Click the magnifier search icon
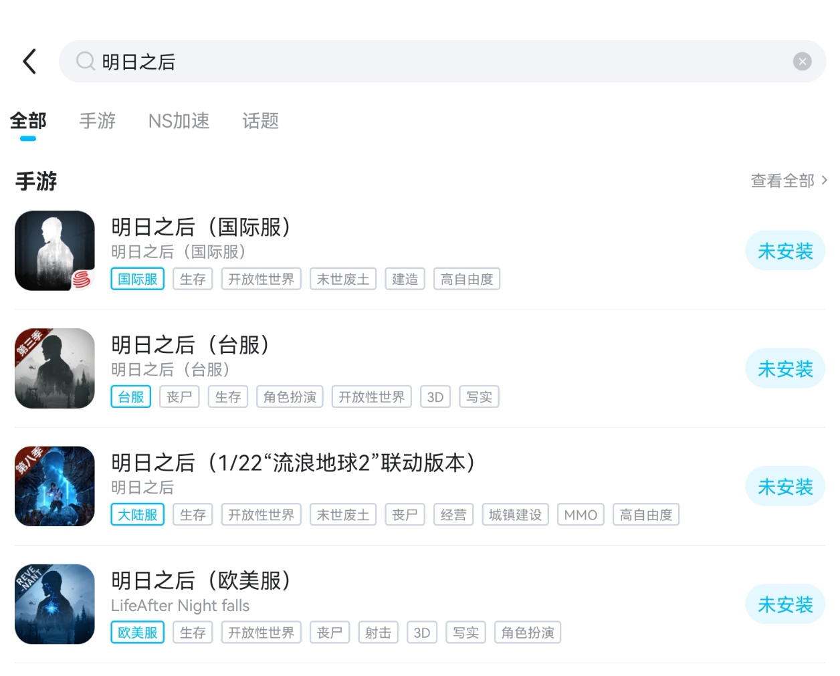Image resolution: width=840 pixels, height=676 pixels. point(85,62)
